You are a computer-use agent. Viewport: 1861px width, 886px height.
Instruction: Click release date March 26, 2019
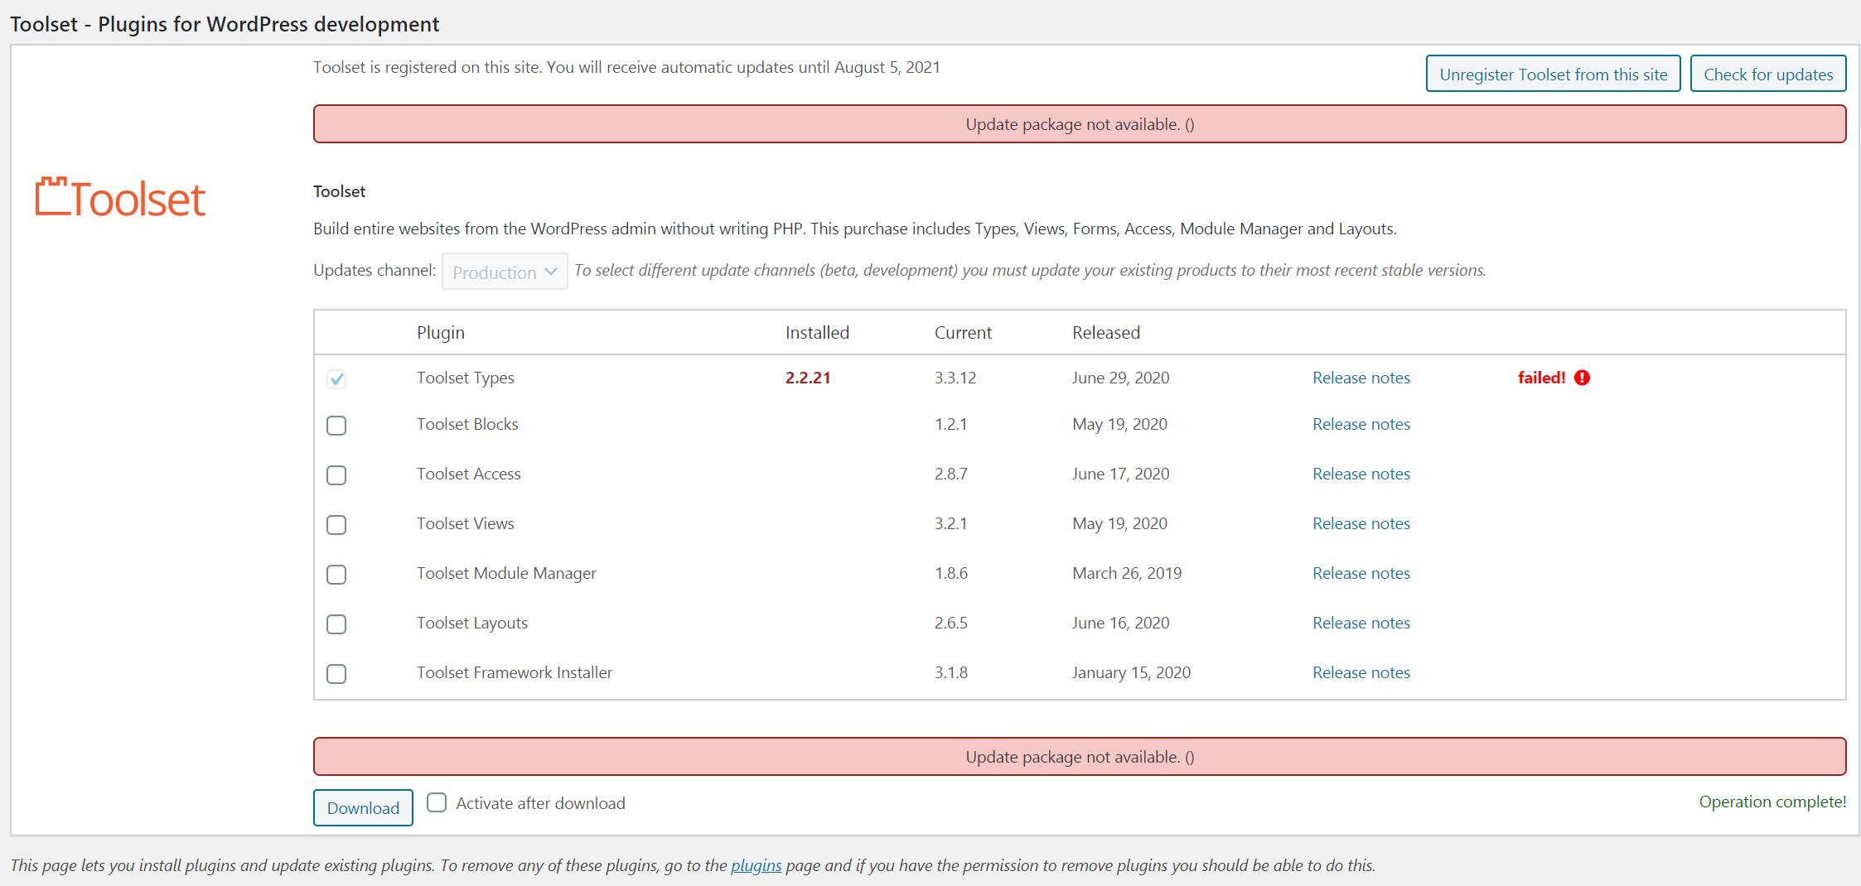coord(1127,573)
